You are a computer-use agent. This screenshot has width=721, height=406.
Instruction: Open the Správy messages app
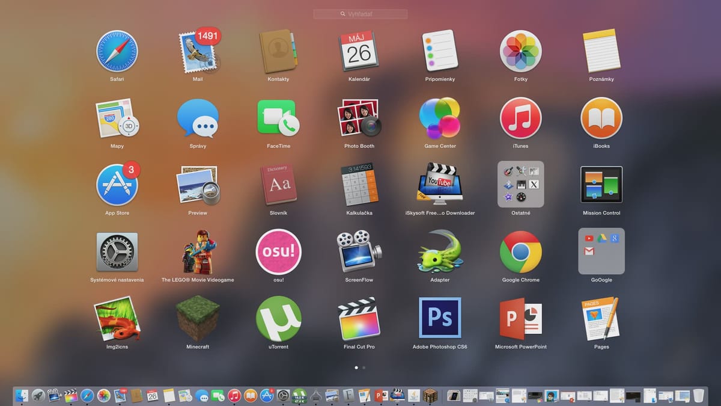coord(198,118)
